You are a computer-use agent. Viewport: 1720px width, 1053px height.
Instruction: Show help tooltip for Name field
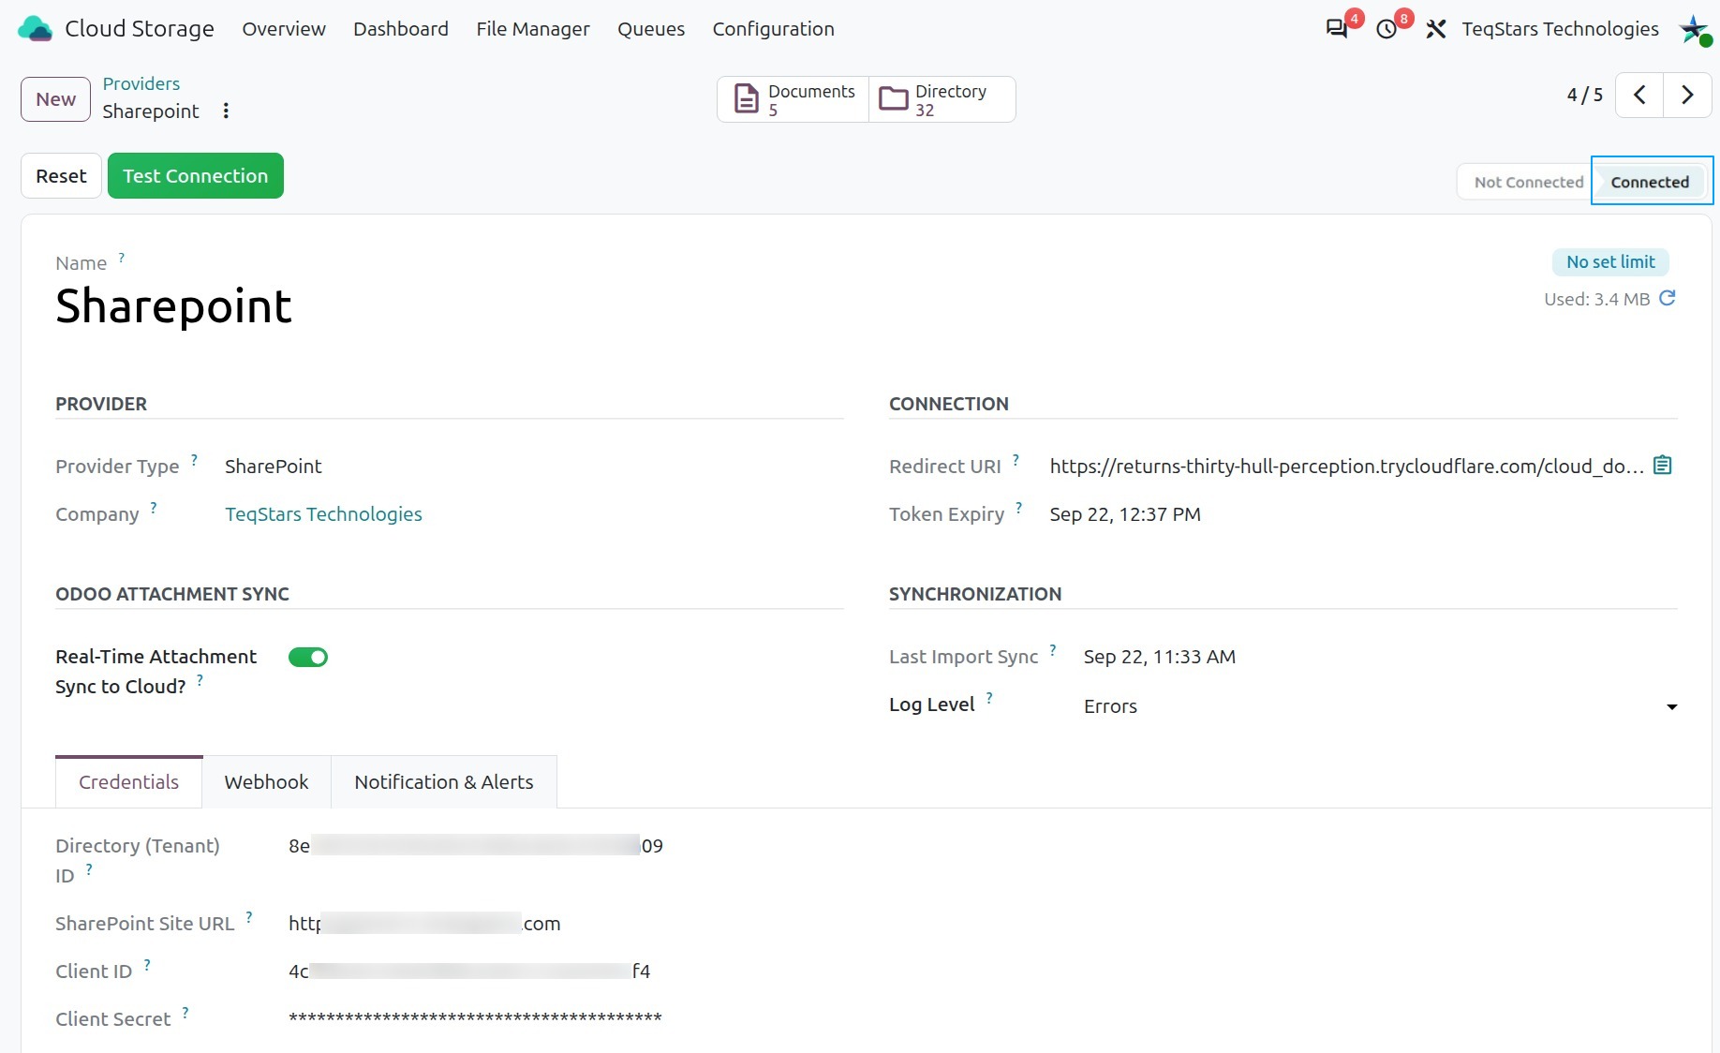pos(121,257)
